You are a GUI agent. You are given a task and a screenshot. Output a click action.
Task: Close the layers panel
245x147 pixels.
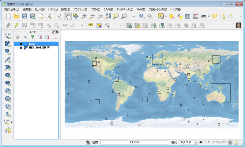tap(57, 32)
